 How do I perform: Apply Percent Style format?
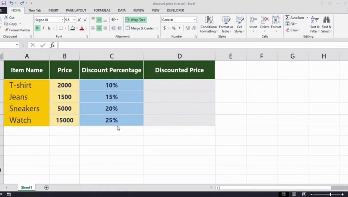pos(173,28)
